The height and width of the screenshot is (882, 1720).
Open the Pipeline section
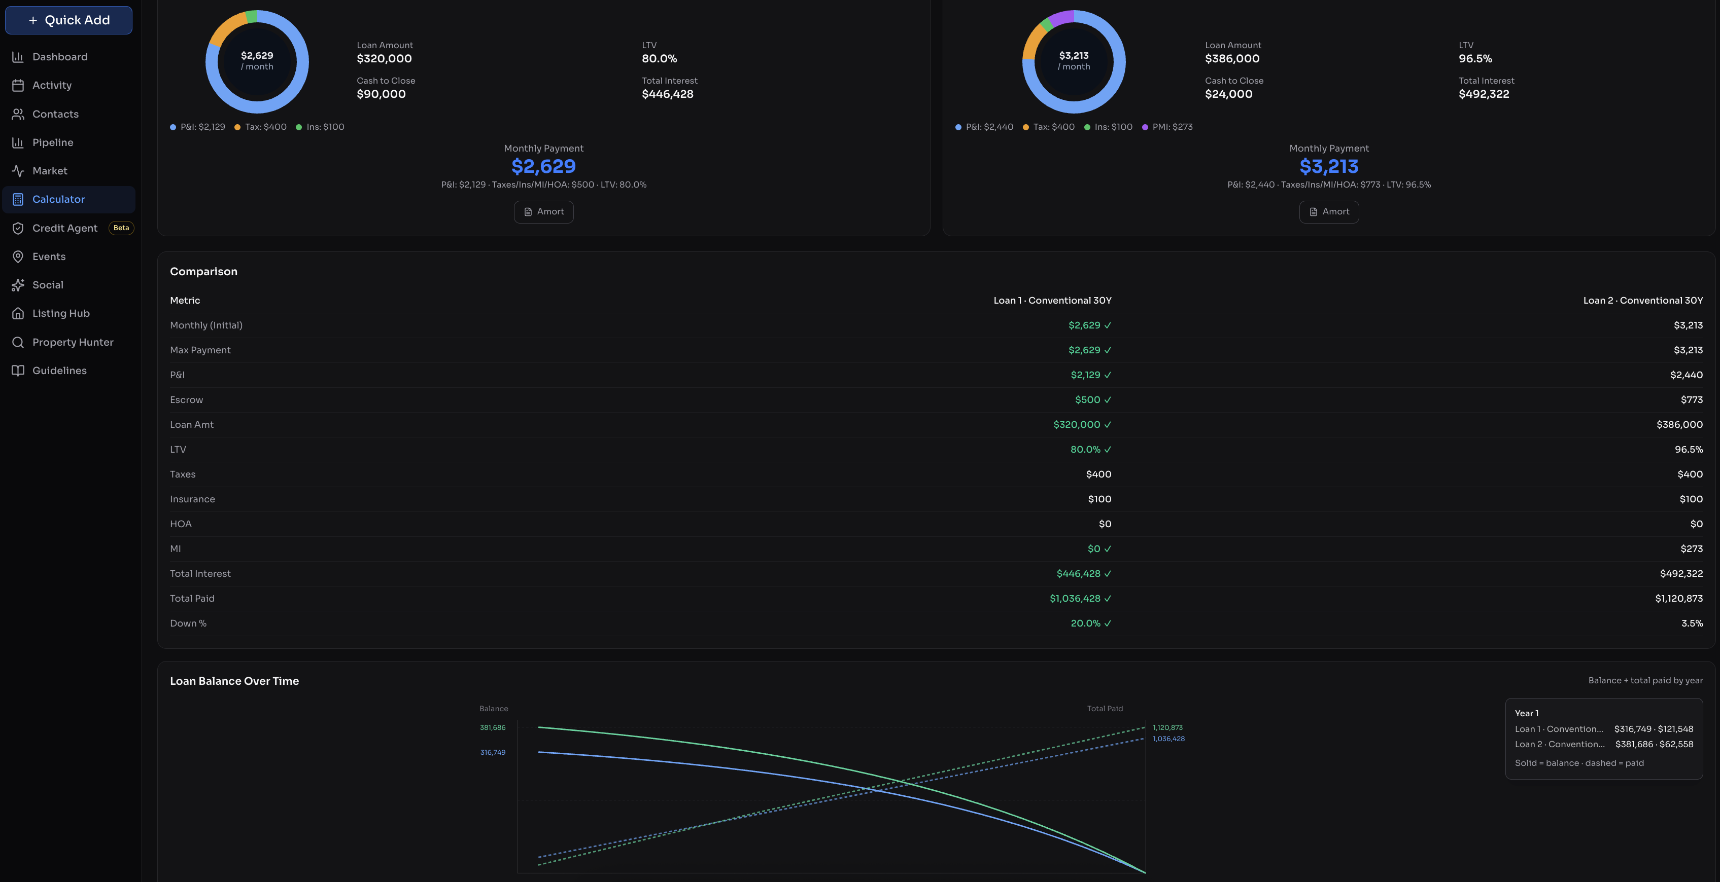[52, 142]
